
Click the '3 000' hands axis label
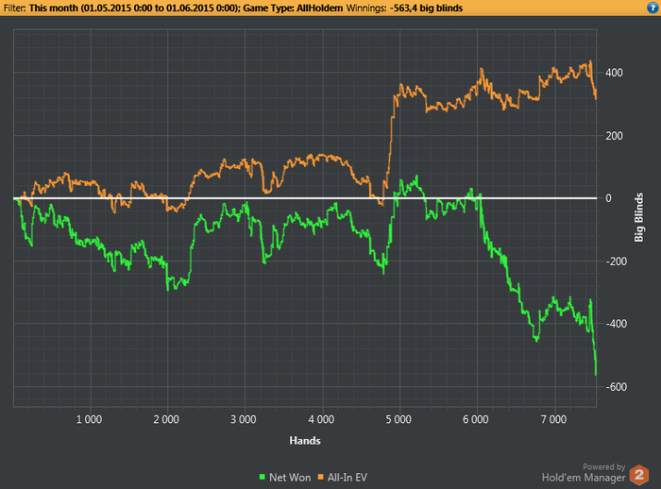pyautogui.click(x=244, y=419)
